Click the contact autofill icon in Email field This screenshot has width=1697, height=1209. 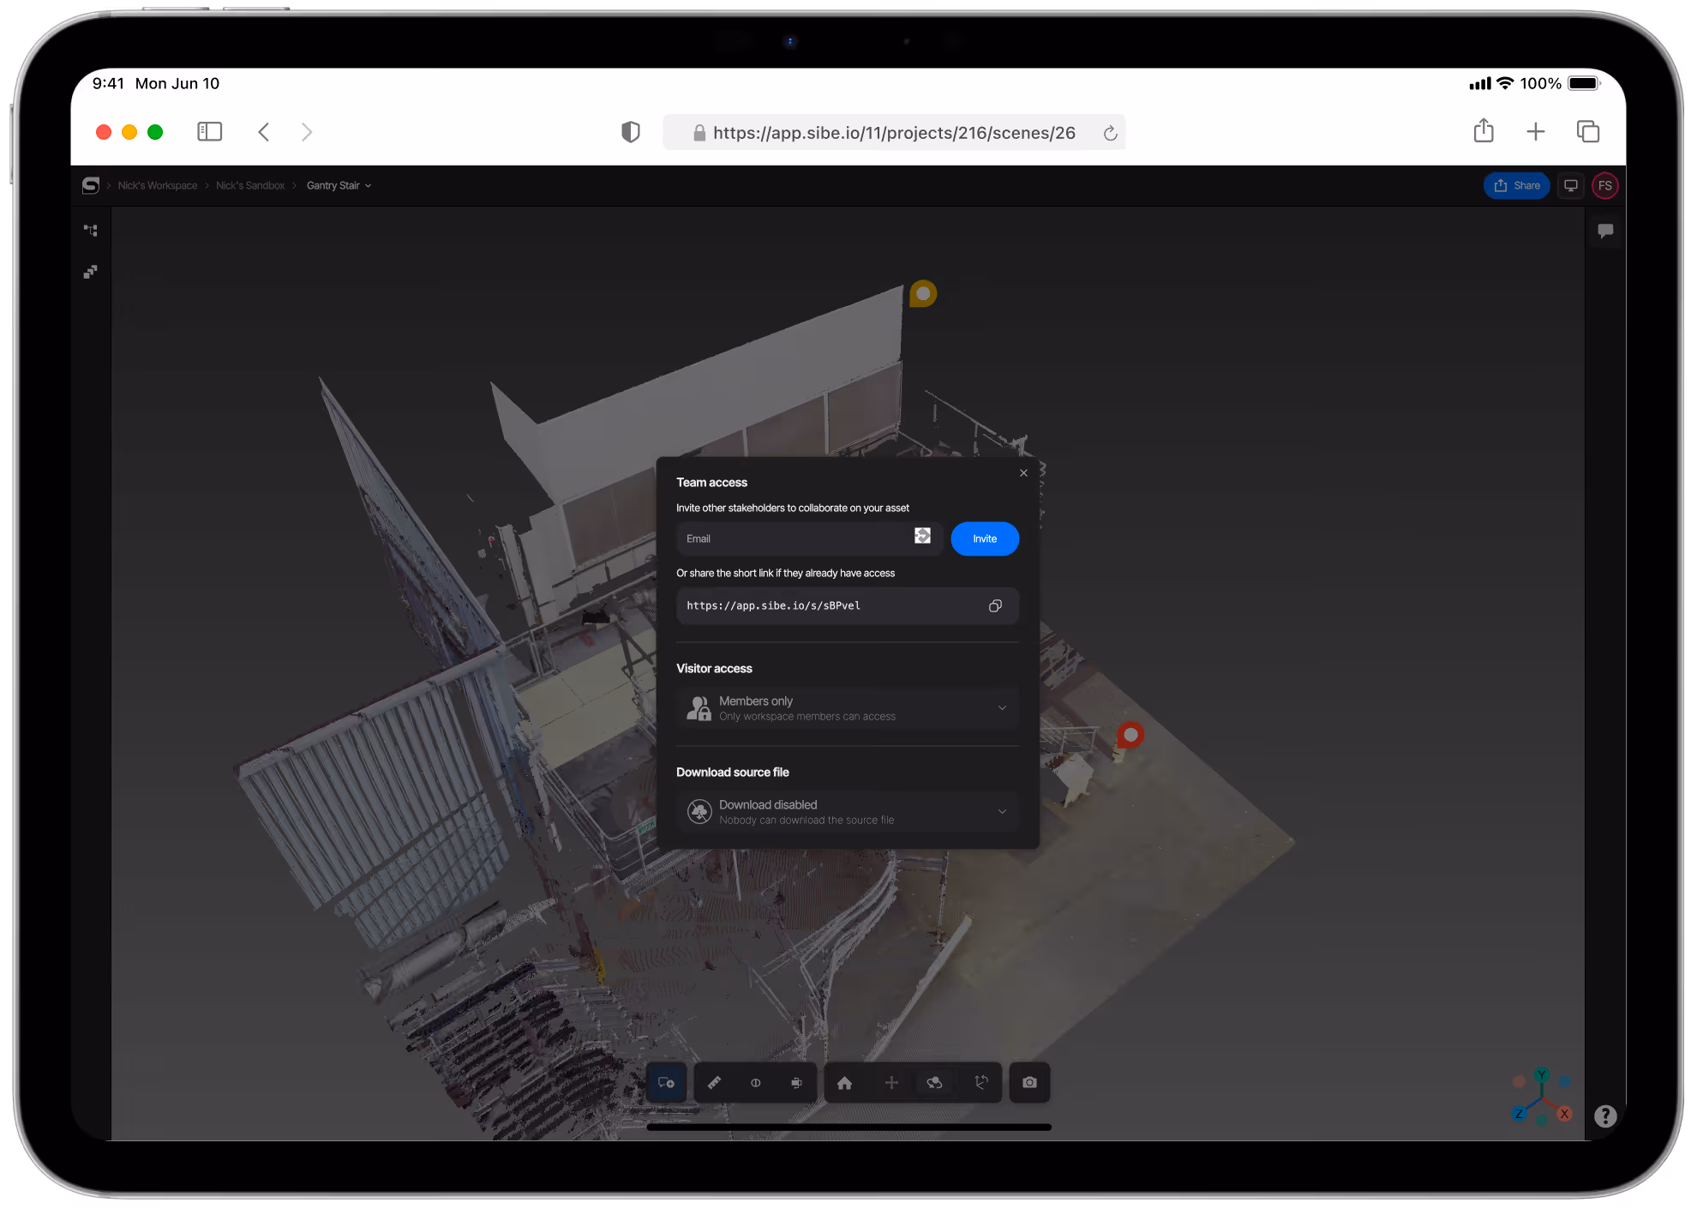922,536
